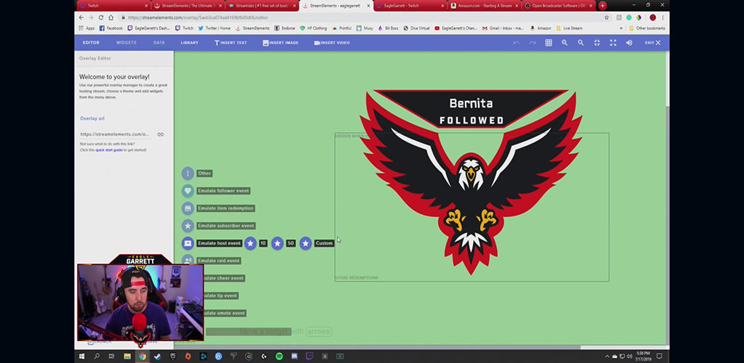This screenshot has width=744, height=363.
Task: Switch to the Open Broadcaster Software tab
Action: pos(559,6)
